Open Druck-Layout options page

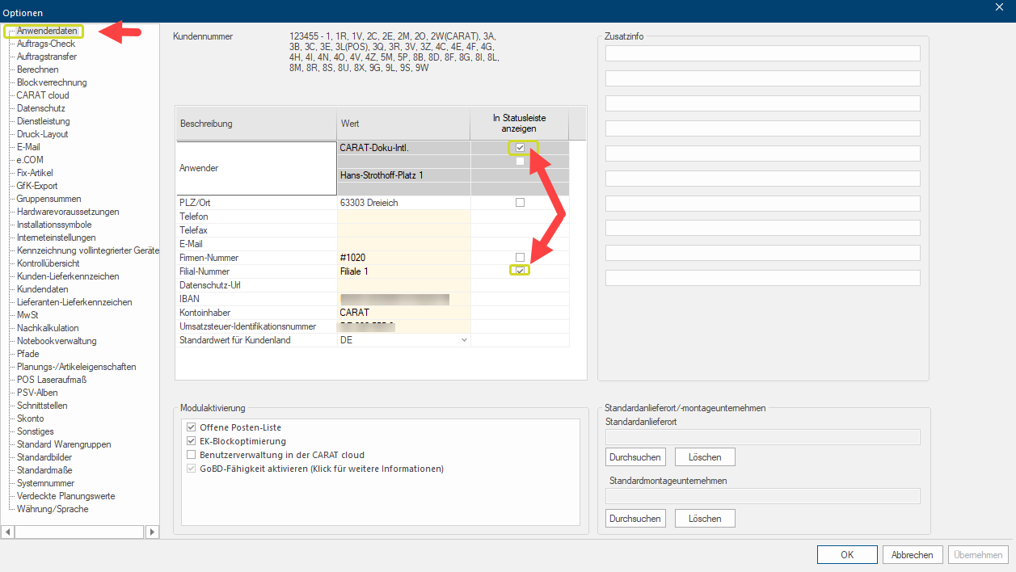(x=42, y=134)
